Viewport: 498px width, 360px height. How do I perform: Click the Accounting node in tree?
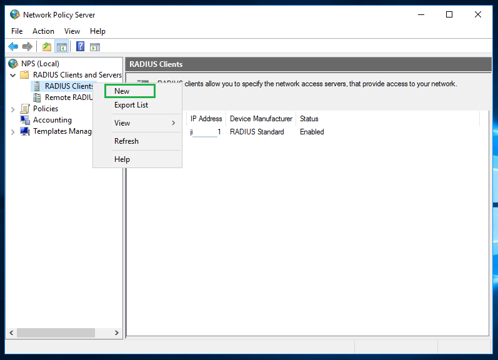[52, 120]
